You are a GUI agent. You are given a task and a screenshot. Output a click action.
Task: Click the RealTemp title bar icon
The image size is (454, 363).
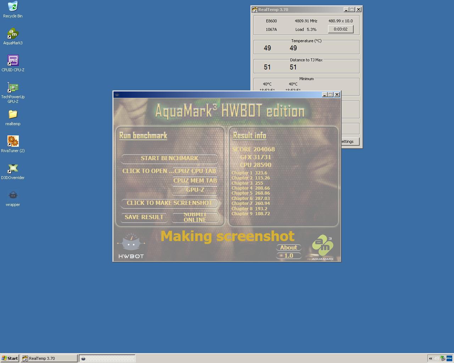click(255, 10)
